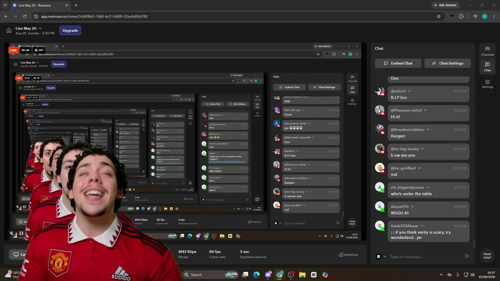Open the Chrome Extensions puzzle icon
Image resolution: width=500 pixels, height=281 pixels.
click(x=461, y=16)
